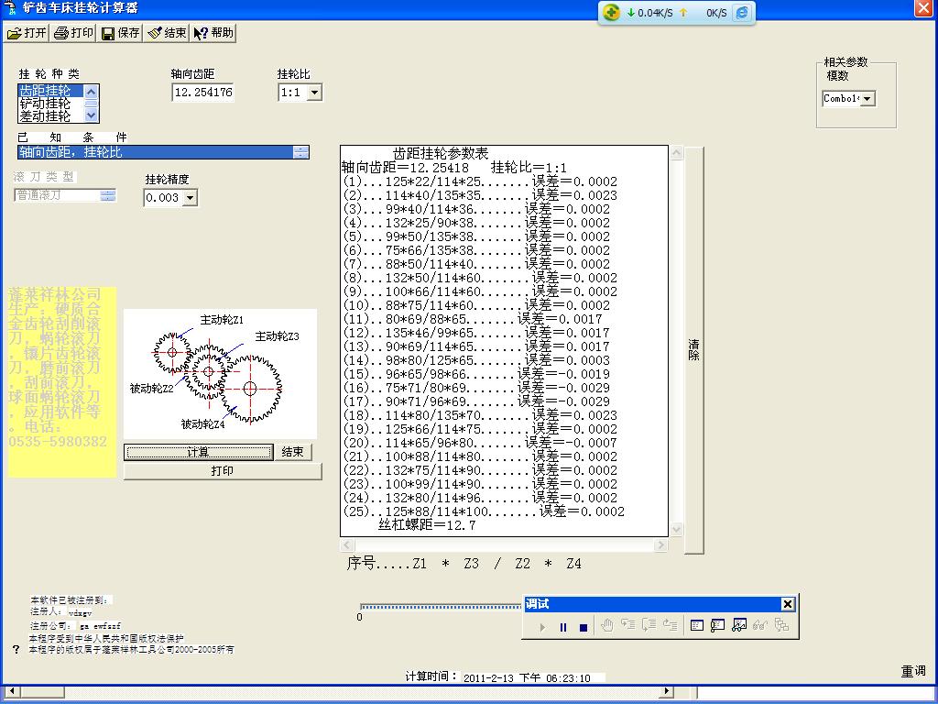The width and height of the screenshot is (938, 704).
Task: Click the Quick Watch glasses icon
Action: [x=759, y=625]
